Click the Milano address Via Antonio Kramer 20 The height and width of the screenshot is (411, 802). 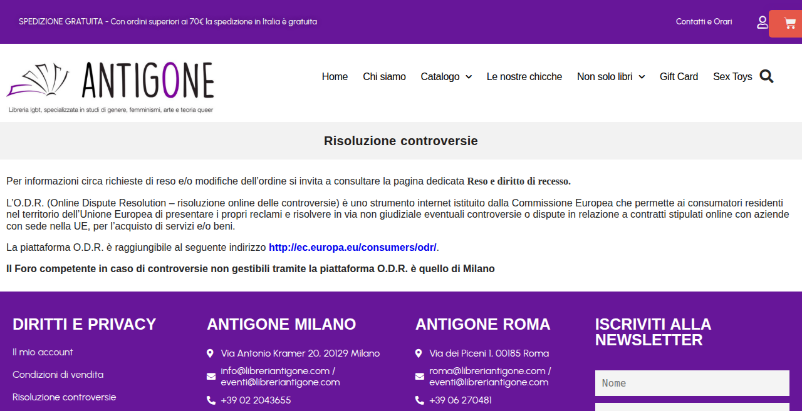300,353
